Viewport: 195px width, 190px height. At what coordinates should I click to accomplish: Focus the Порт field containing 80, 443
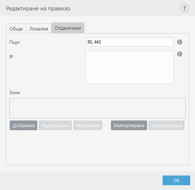[x=130, y=42]
